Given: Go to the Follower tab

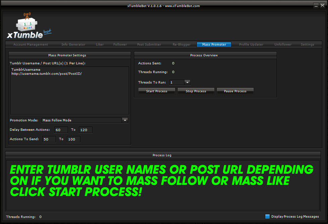Looking at the screenshot, I should click(120, 45).
